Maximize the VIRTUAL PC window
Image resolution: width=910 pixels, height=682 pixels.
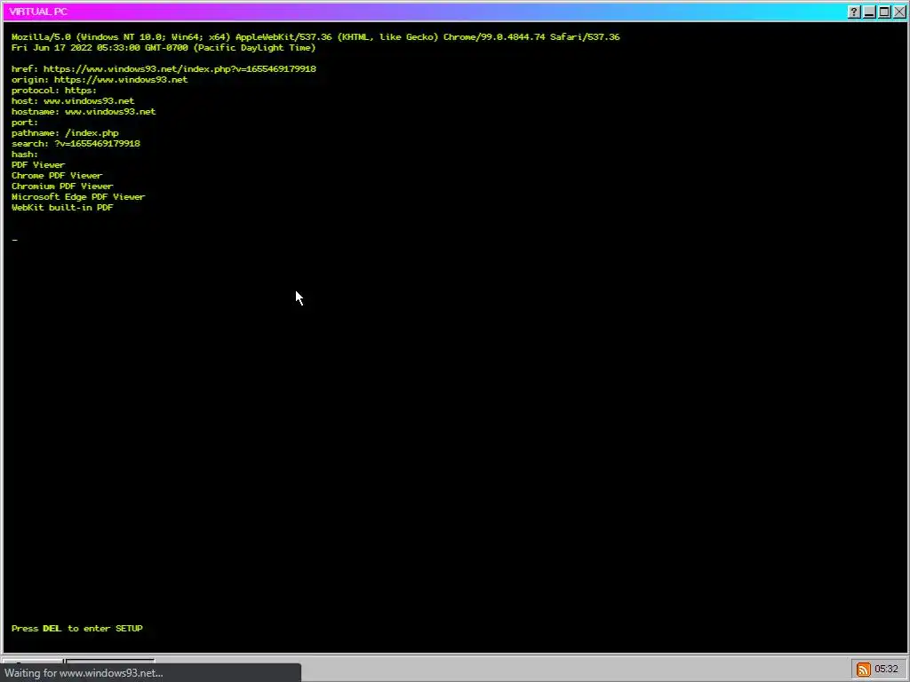tap(884, 12)
